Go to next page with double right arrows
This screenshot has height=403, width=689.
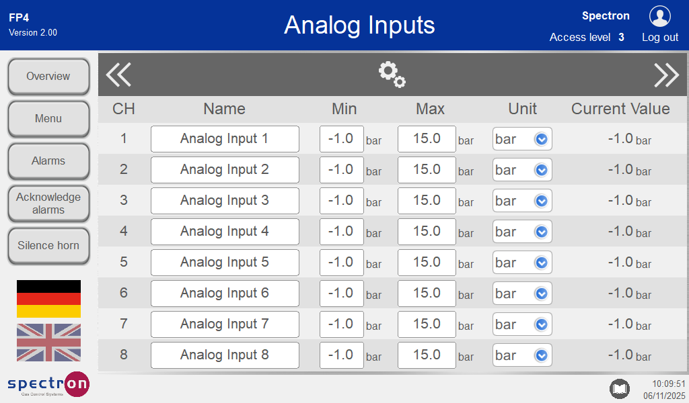pyautogui.click(x=666, y=75)
